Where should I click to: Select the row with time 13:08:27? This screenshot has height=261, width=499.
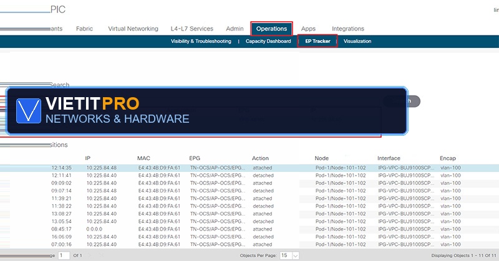coord(249,214)
